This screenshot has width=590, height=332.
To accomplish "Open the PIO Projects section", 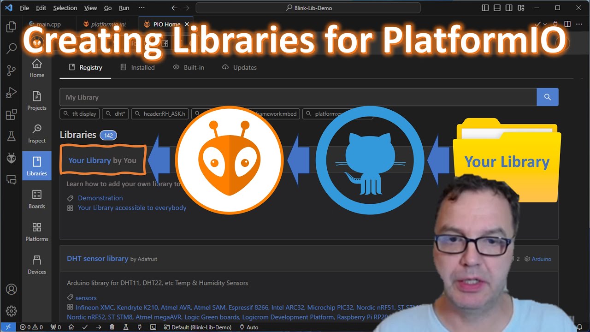I will point(37,101).
